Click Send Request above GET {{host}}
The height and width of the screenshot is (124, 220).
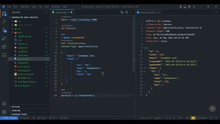[67, 25]
